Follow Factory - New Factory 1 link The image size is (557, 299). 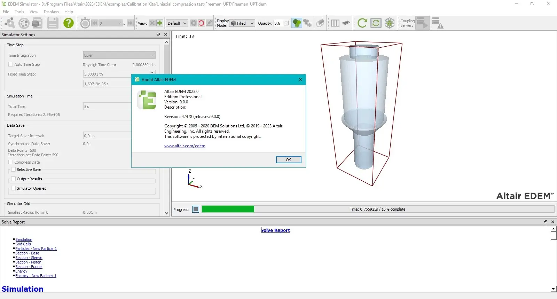(x=36, y=276)
